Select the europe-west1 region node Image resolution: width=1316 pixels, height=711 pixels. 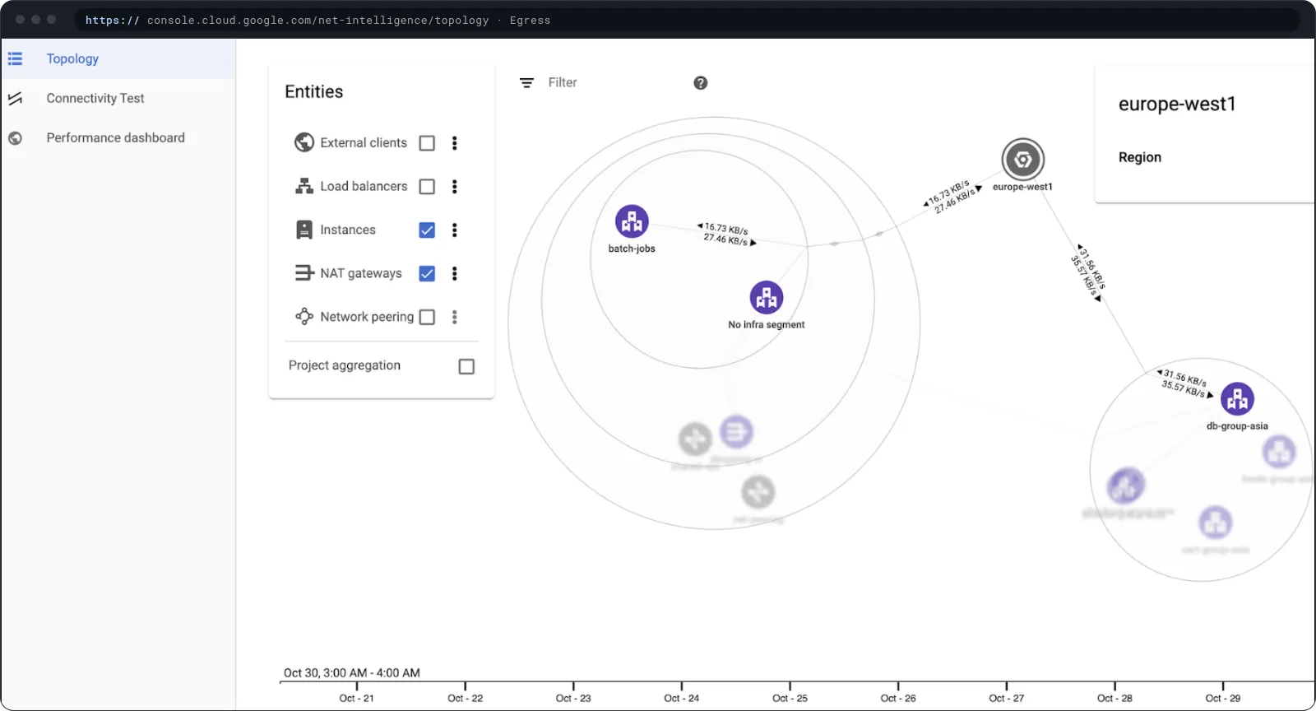[1022, 160]
